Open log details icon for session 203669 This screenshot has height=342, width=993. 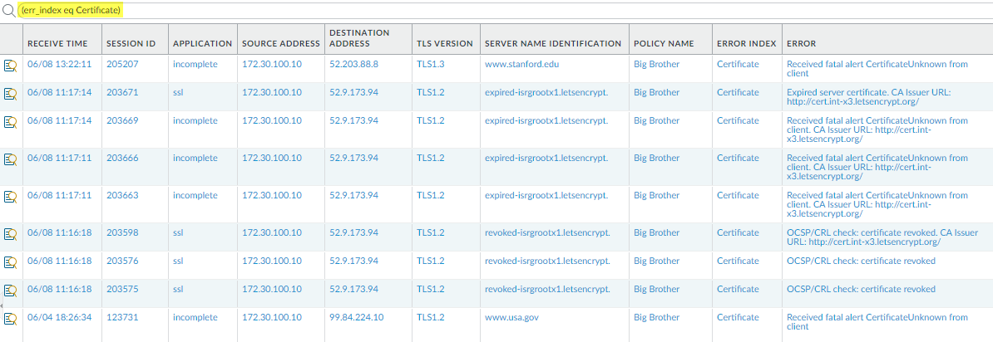click(10, 121)
